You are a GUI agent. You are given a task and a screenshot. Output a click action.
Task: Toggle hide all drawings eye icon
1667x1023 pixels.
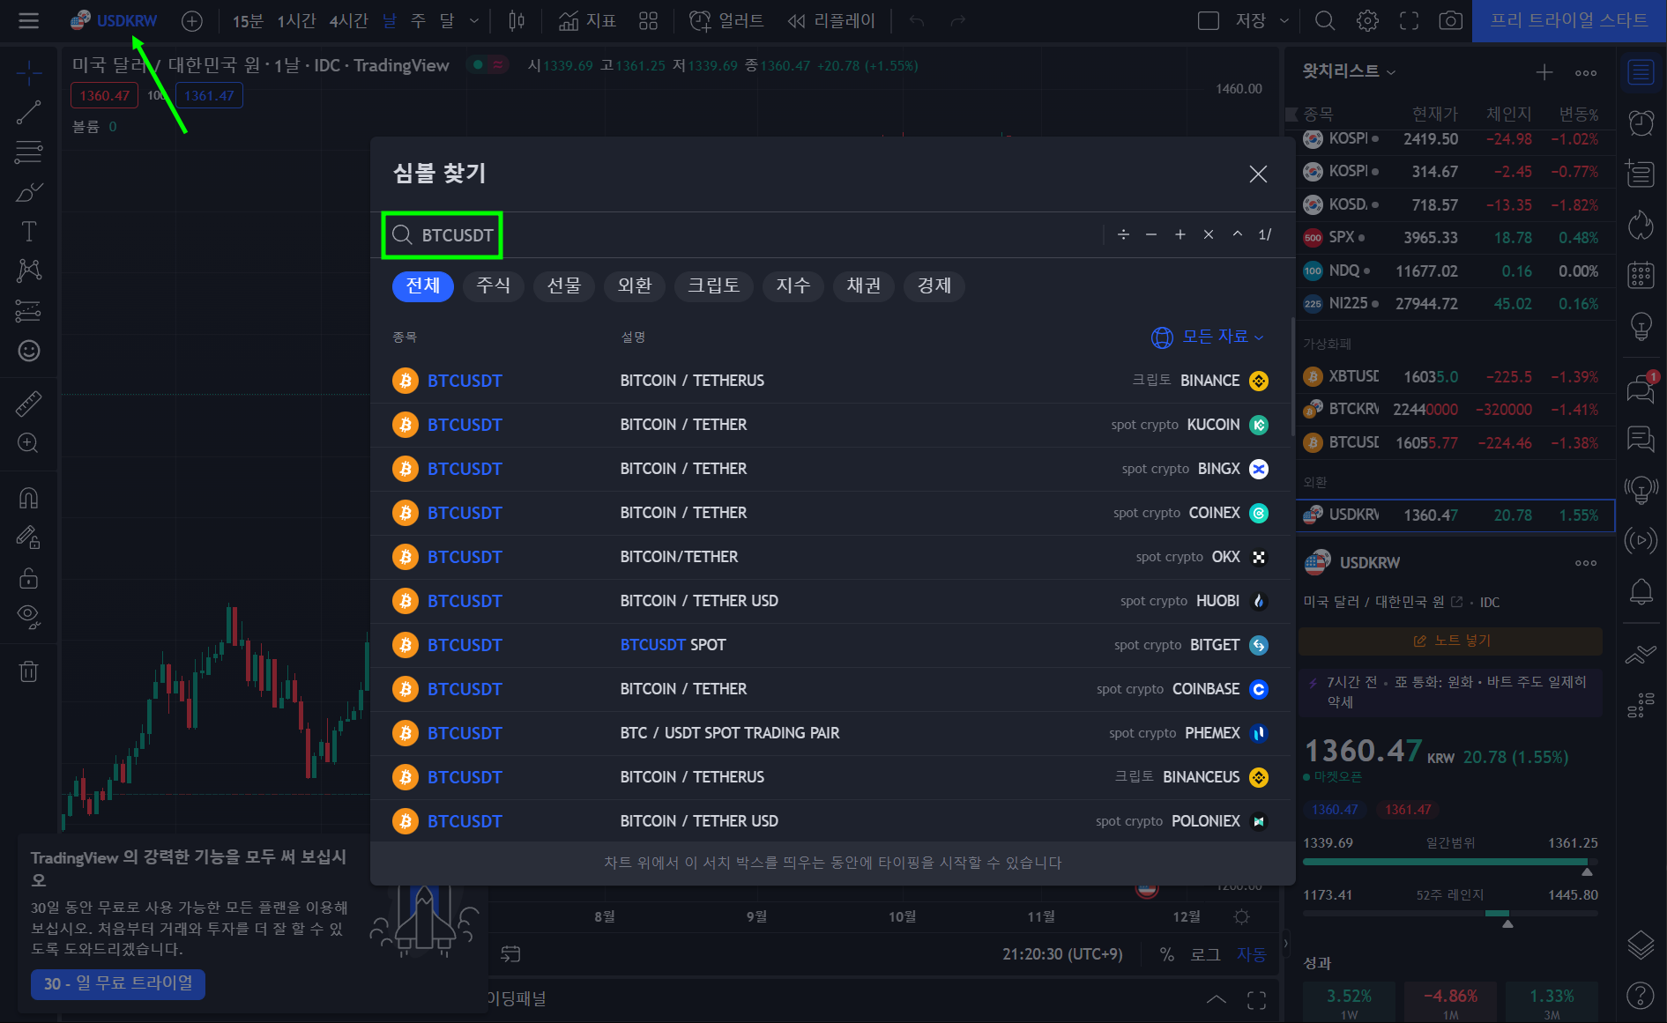28,617
